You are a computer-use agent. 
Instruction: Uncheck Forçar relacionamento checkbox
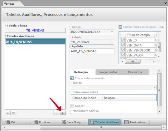tap(72, 78)
